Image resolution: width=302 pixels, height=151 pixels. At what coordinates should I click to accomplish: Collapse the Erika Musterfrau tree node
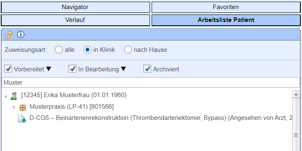[x=5, y=96]
